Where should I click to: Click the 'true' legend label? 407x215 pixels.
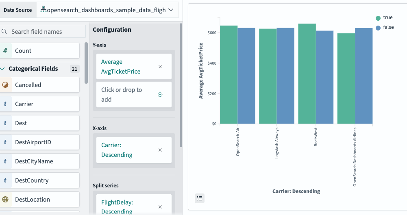[x=388, y=17]
